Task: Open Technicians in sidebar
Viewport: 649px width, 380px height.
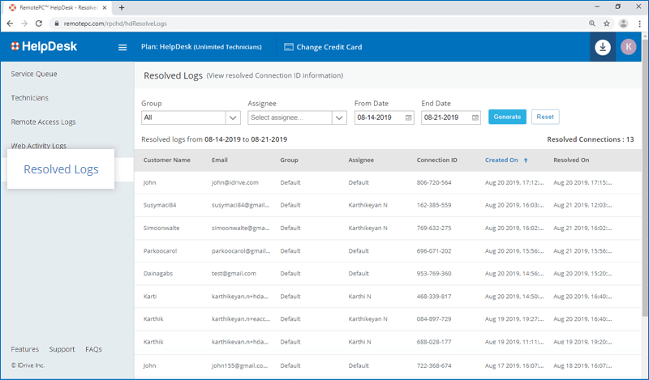Action: pyautogui.click(x=29, y=98)
